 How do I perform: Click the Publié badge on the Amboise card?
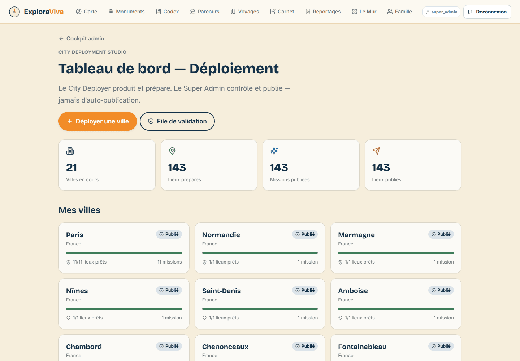(x=441, y=290)
